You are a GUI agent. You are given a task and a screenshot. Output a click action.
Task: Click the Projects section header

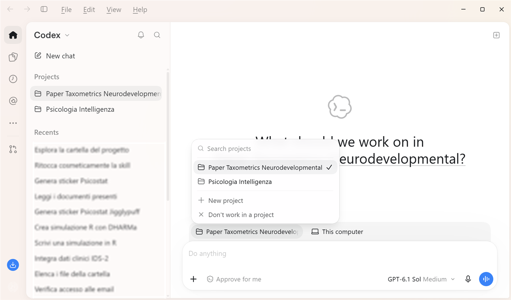(47, 77)
